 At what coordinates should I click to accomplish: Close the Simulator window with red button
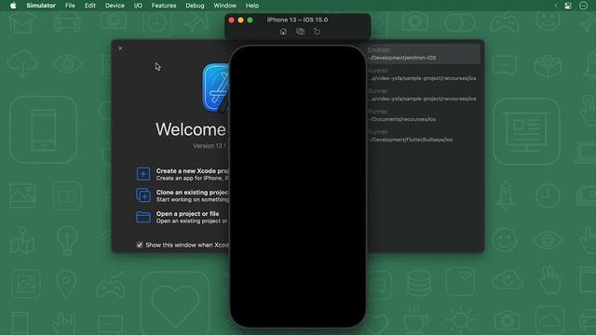point(232,20)
